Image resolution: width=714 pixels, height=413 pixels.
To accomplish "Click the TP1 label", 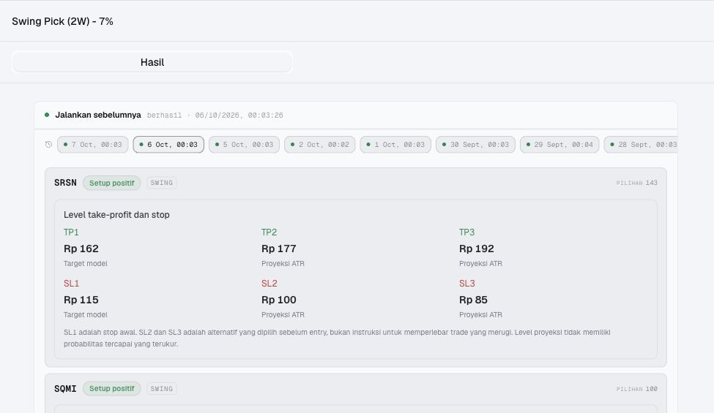I will click(x=71, y=232).
